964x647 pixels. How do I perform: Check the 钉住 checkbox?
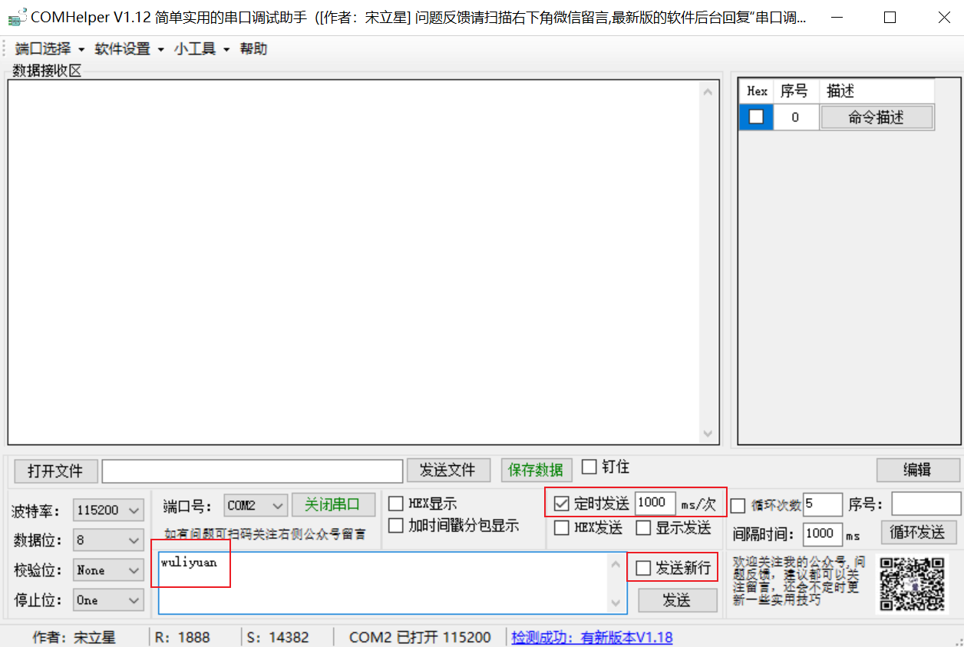[x=589, y=466]
